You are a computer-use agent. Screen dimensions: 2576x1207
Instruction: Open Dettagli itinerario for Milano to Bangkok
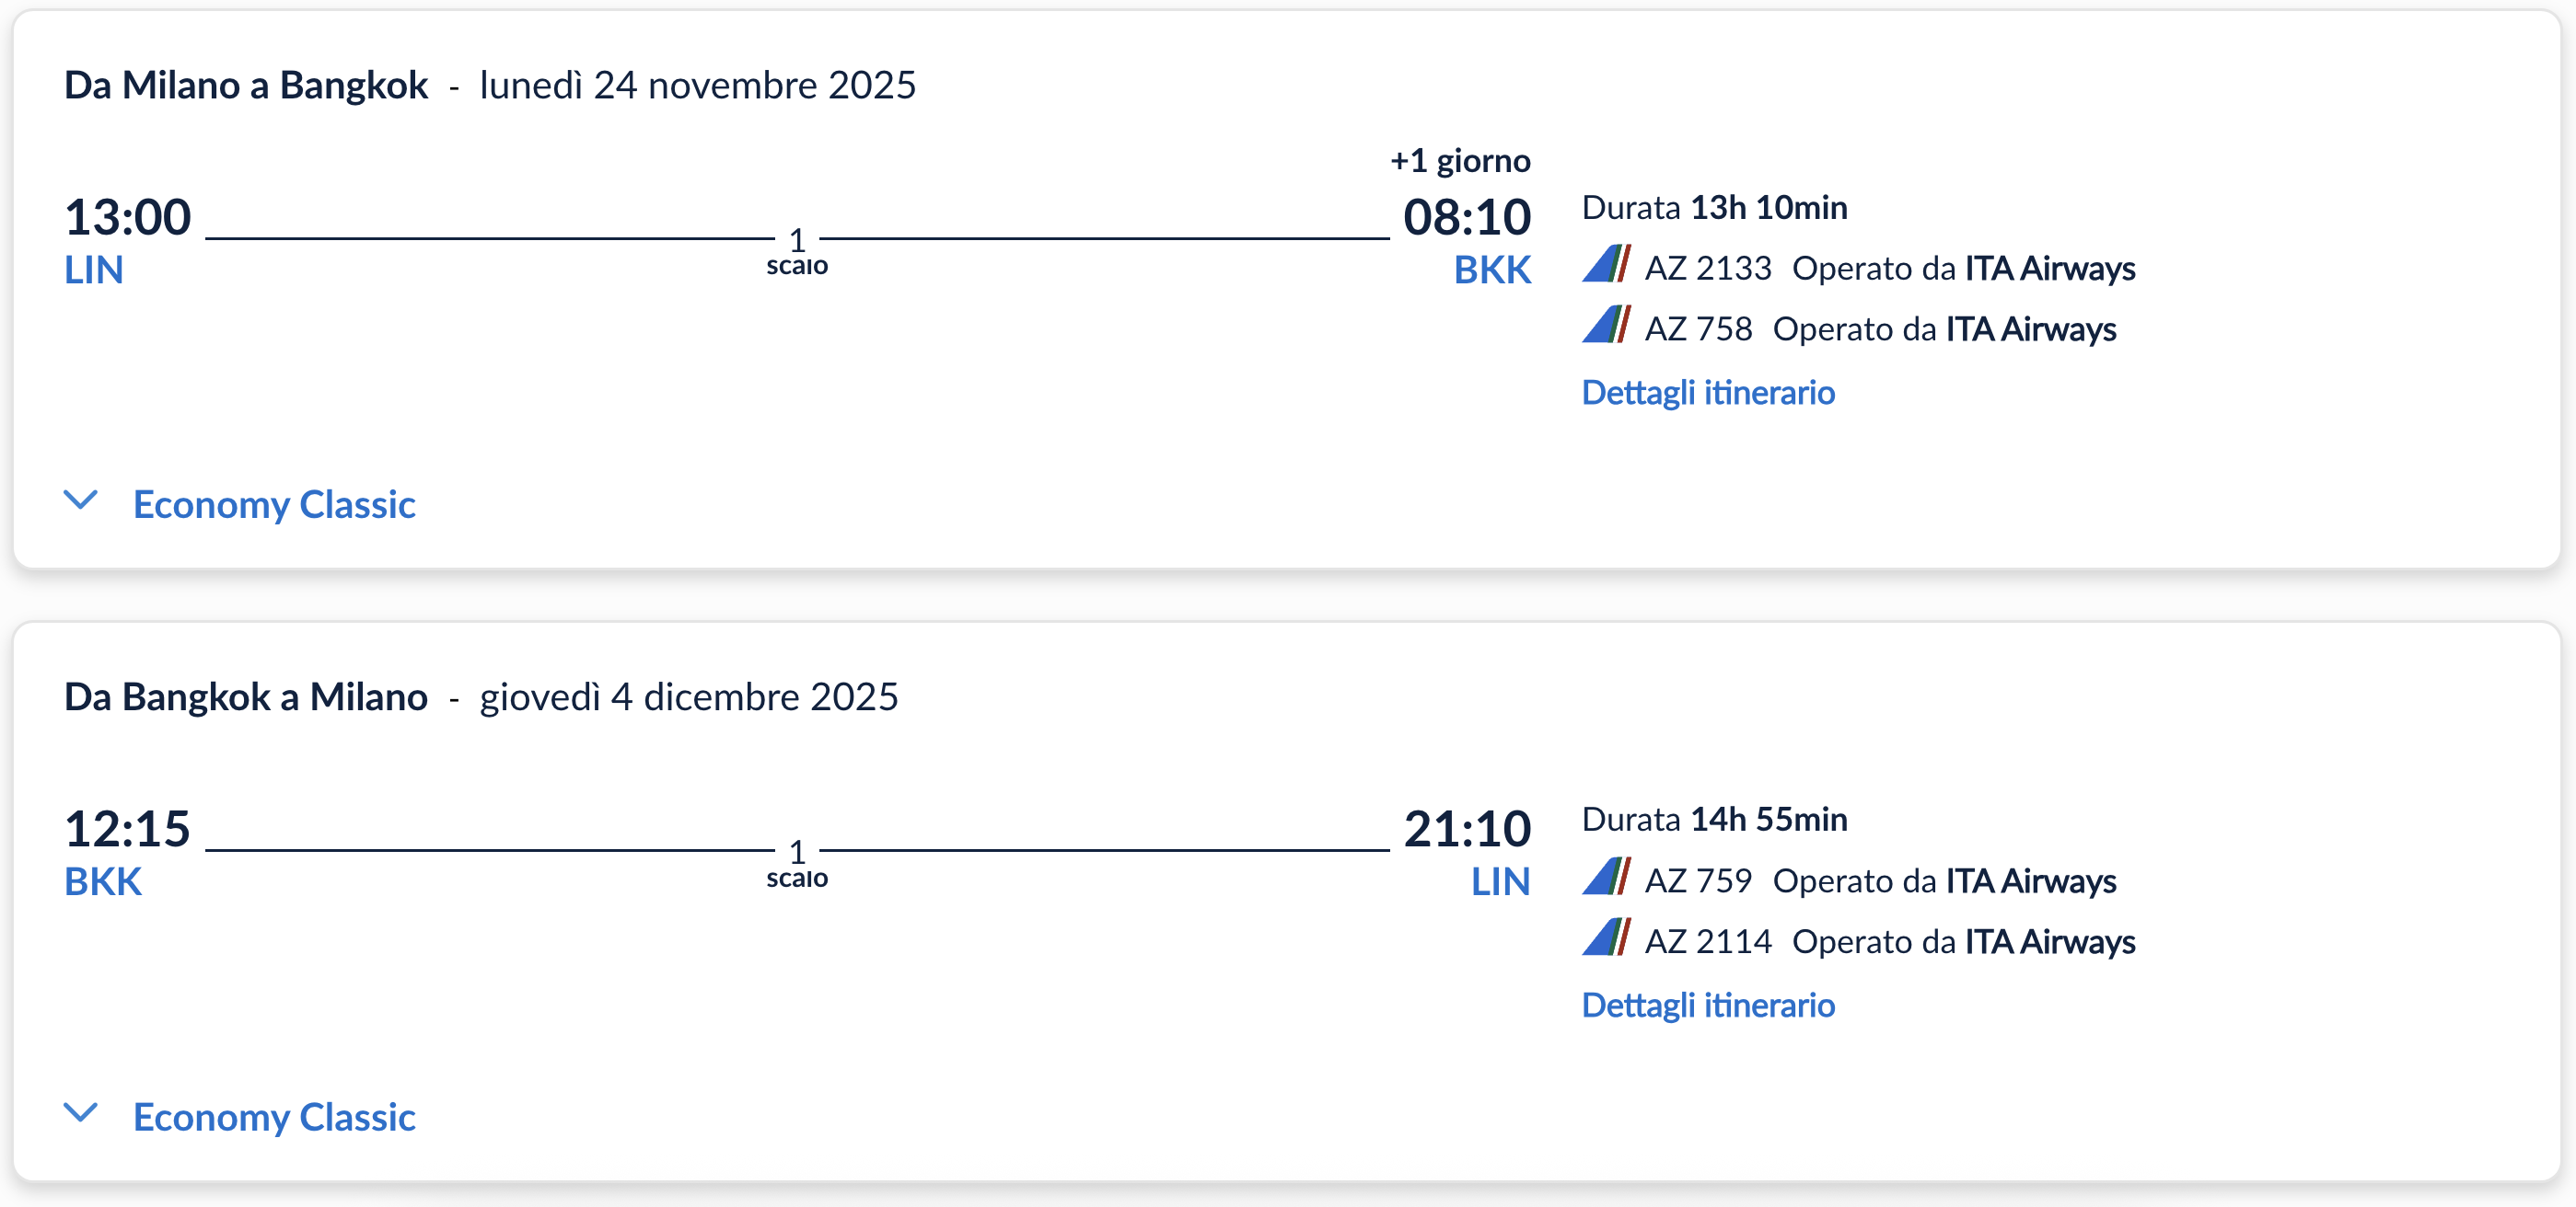[x=1707, y=392]
